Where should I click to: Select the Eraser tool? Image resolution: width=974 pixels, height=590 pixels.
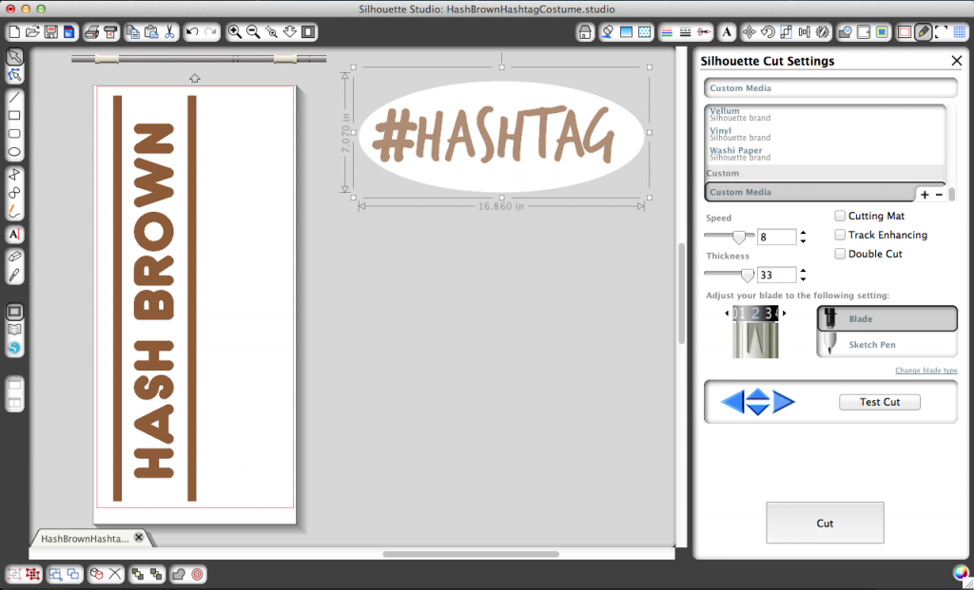click(14, 257)
